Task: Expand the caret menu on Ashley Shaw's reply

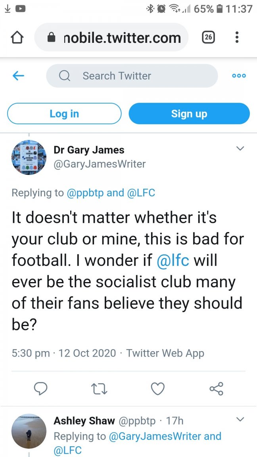Action: point(240,419)
